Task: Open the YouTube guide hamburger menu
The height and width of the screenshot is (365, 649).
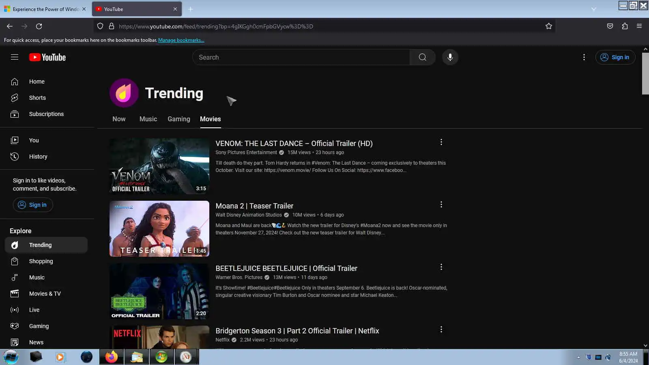Action: point(15,57)
